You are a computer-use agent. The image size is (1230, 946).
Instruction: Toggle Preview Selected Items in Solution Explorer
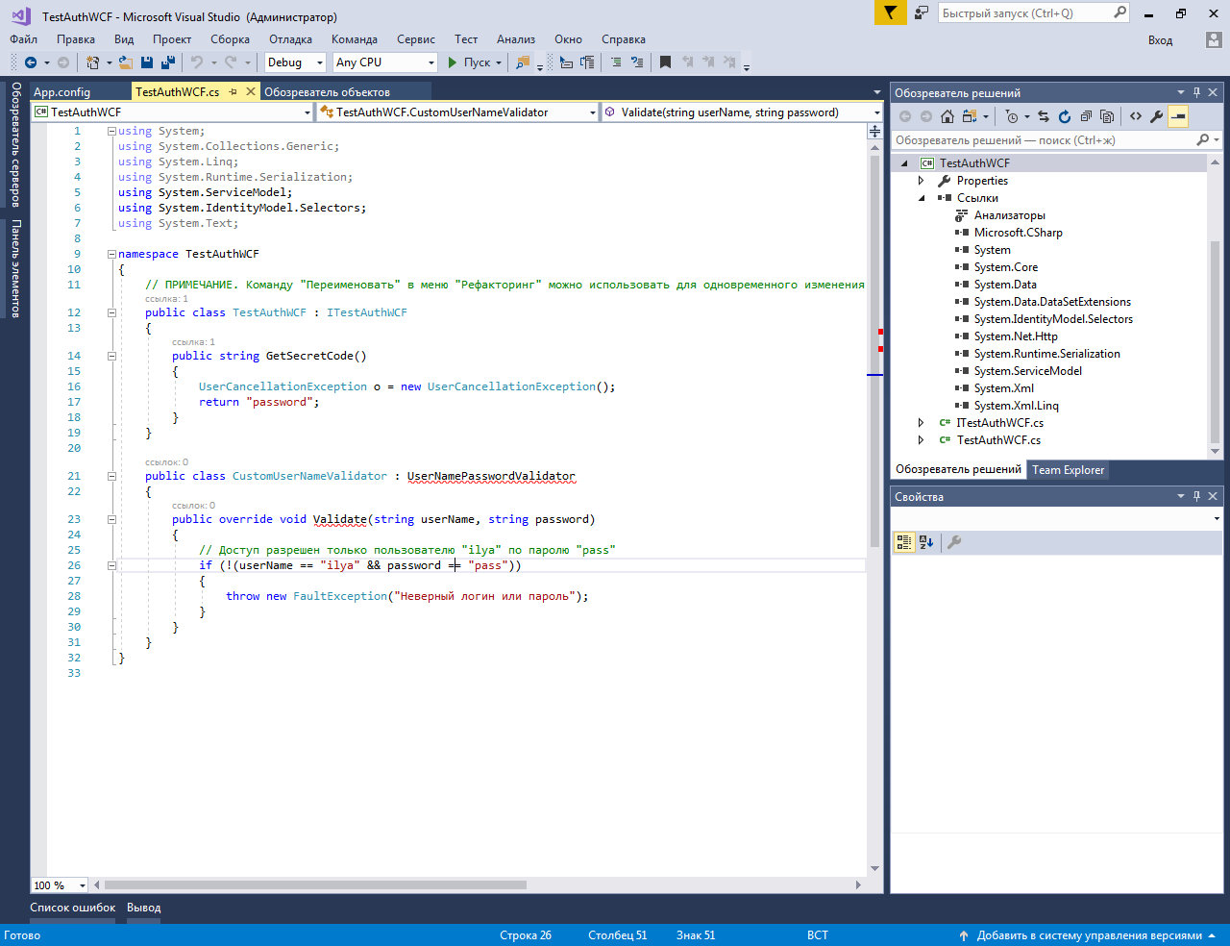pos(1178,116)
